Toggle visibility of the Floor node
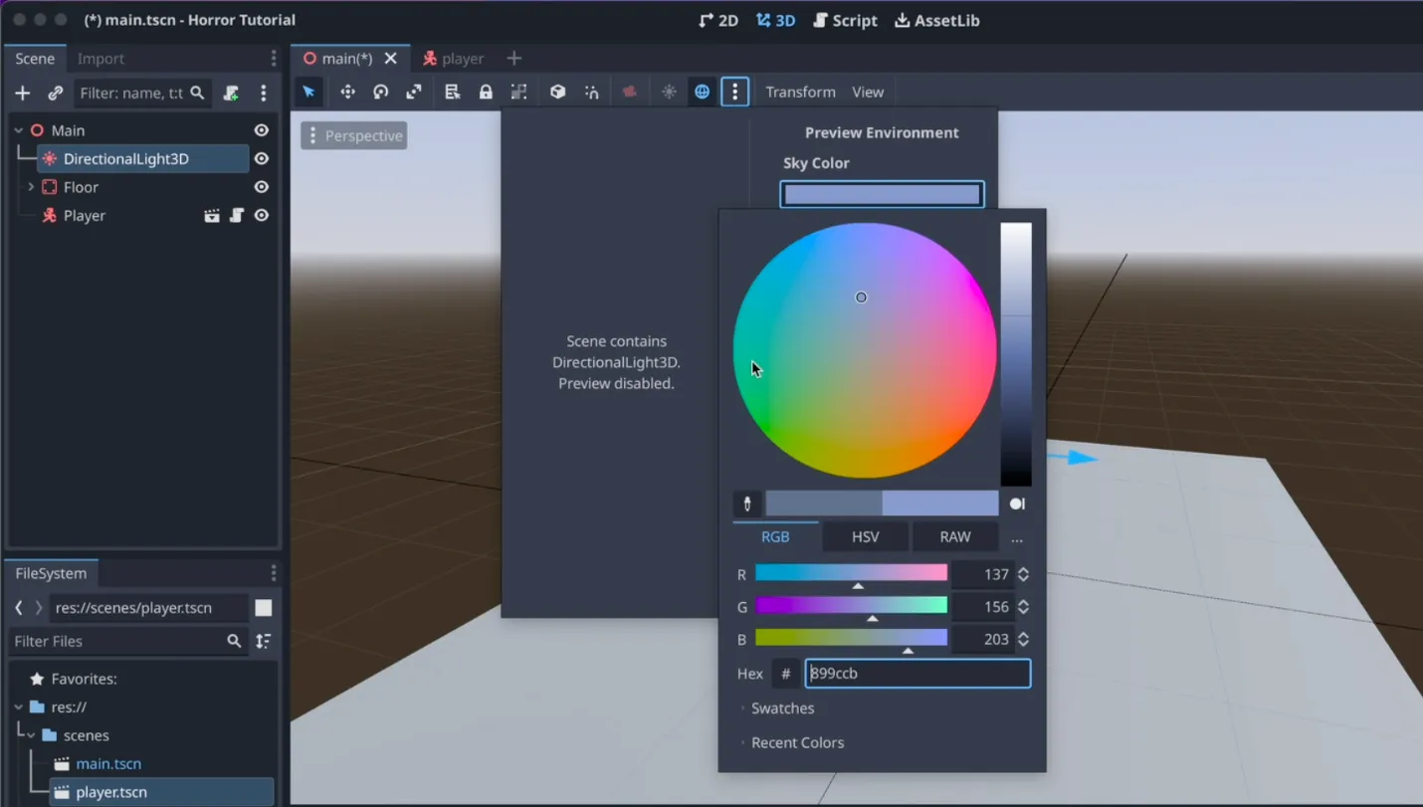This screenshot has width=1423, height=807. 262,187
